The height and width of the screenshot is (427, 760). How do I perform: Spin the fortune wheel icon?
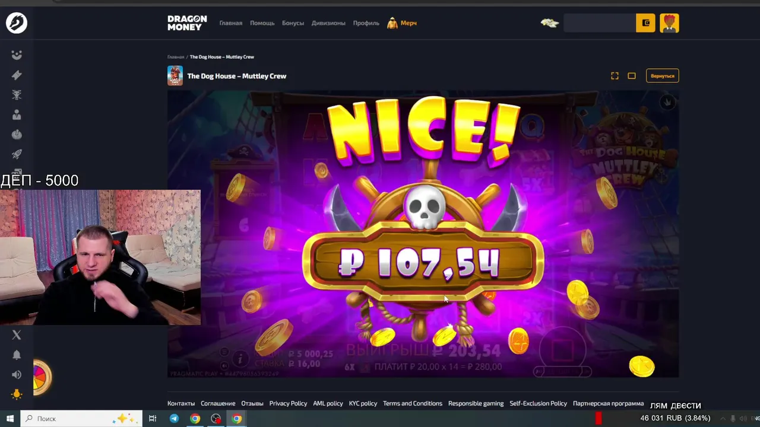coord(42,377)
